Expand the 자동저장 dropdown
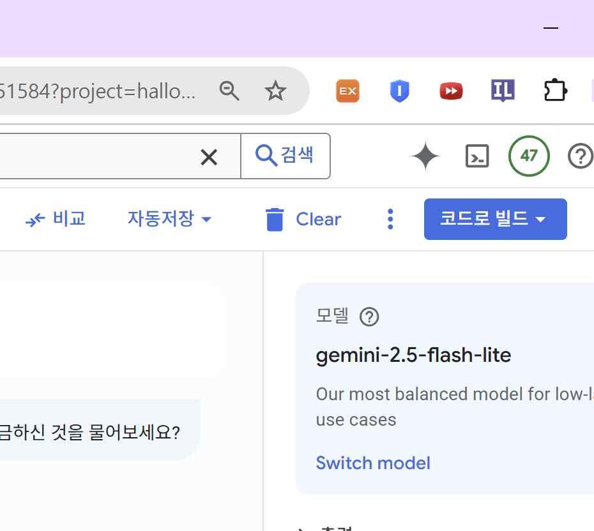Image resolution: width=594 pixels, height=531 pixels. click(x=169, y=219)
